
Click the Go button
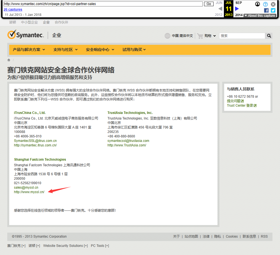(x=209, y=4)
